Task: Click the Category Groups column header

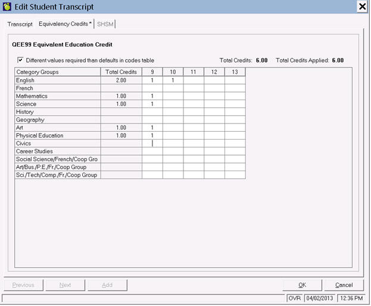Action: (58, 72)
